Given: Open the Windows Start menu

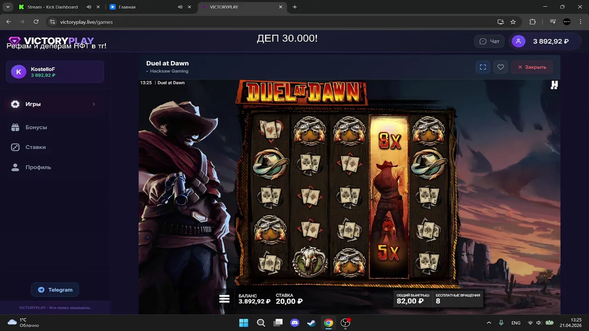Looking at the screenshot, I should [x=244, y=323].
